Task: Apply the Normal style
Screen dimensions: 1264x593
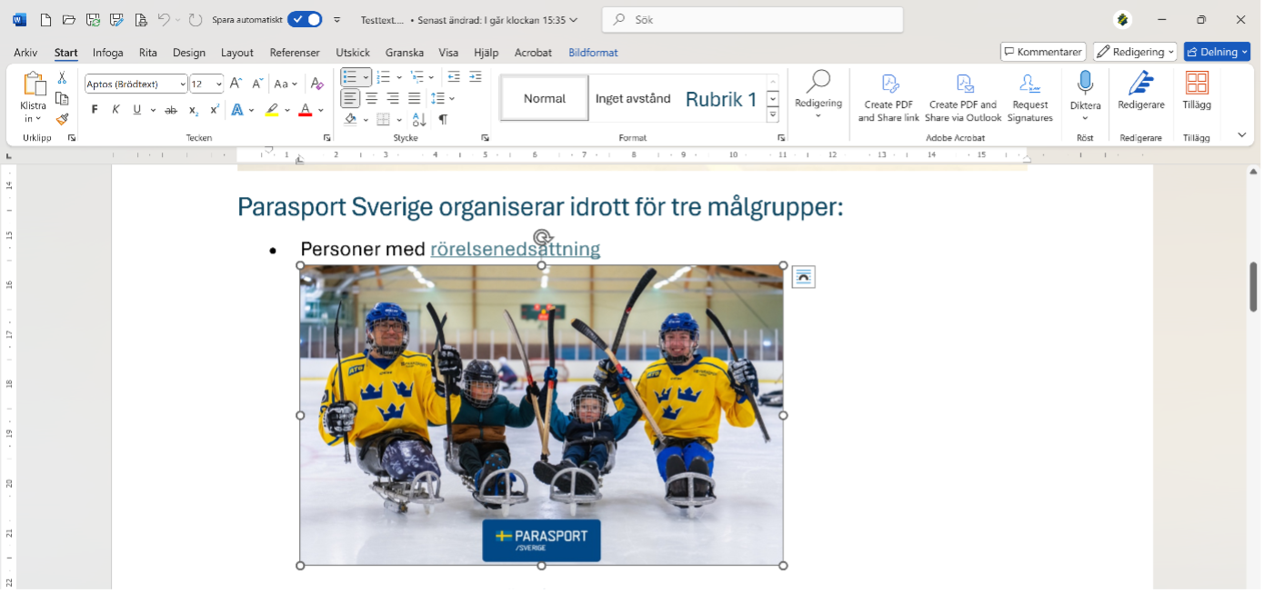Action: coord(545,98)
